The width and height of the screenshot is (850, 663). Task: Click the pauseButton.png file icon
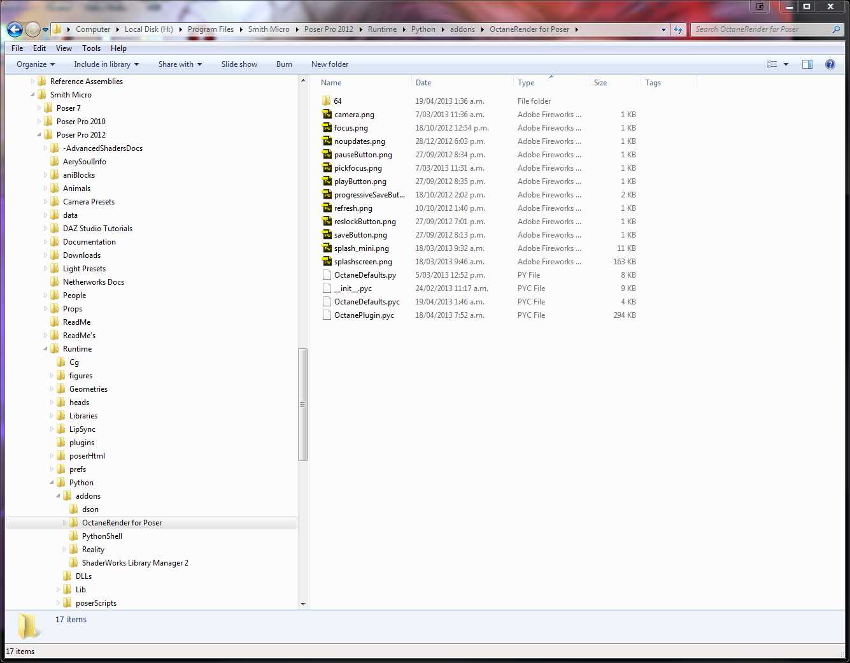327,155
